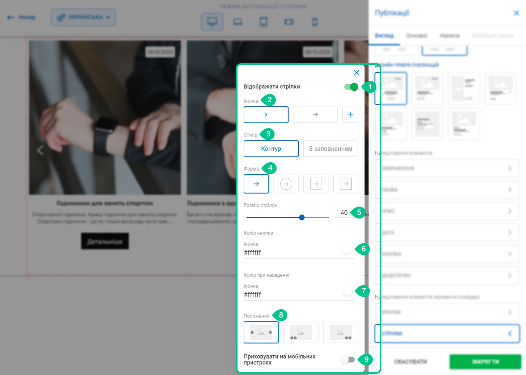Open the УКРАЇНСЬКА language dropdown
Viewport: 526px width, 375px height.
click(83, 18)
